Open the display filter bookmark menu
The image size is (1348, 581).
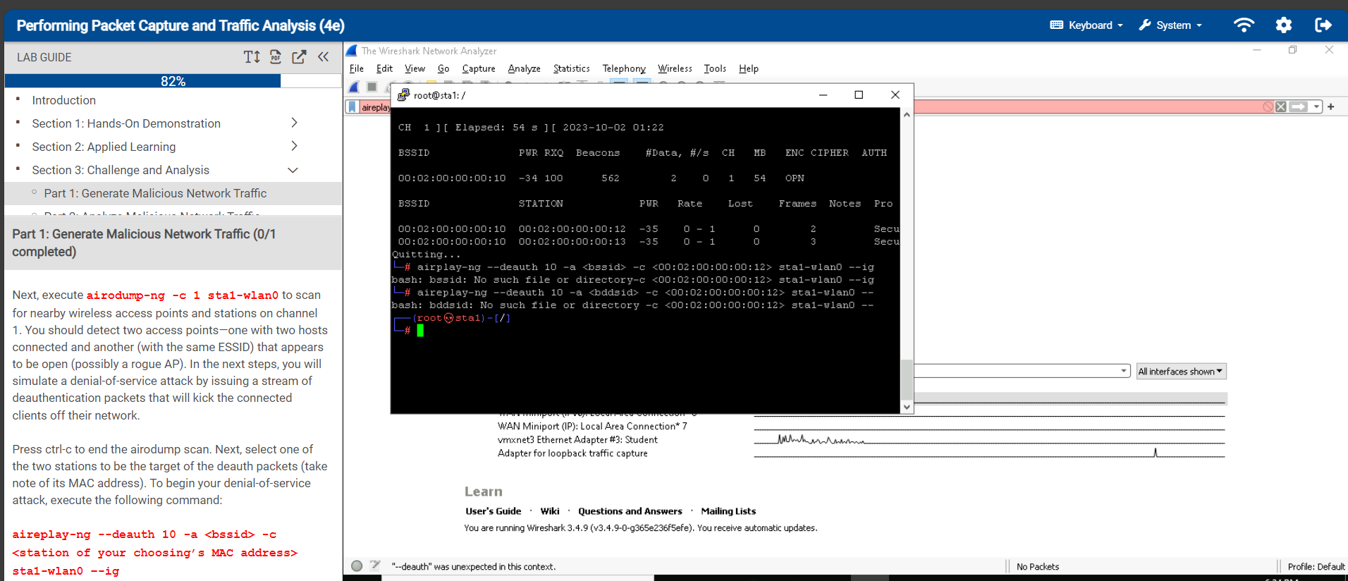[x=352, y=107]
